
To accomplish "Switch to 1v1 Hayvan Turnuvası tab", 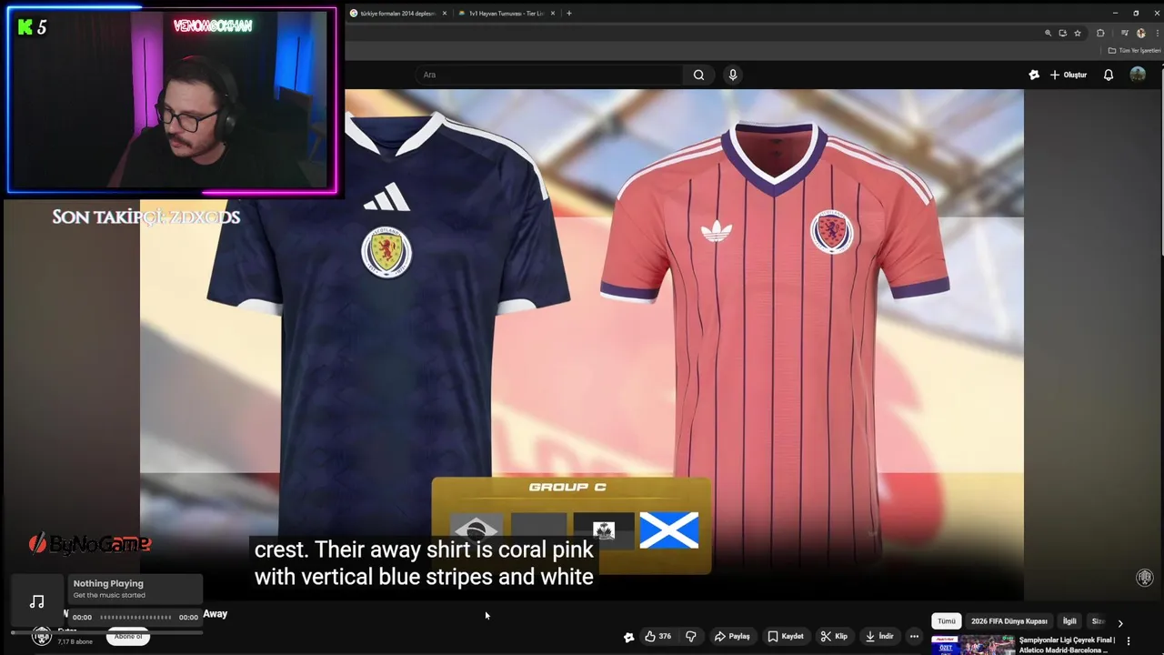I will point(507,14).
